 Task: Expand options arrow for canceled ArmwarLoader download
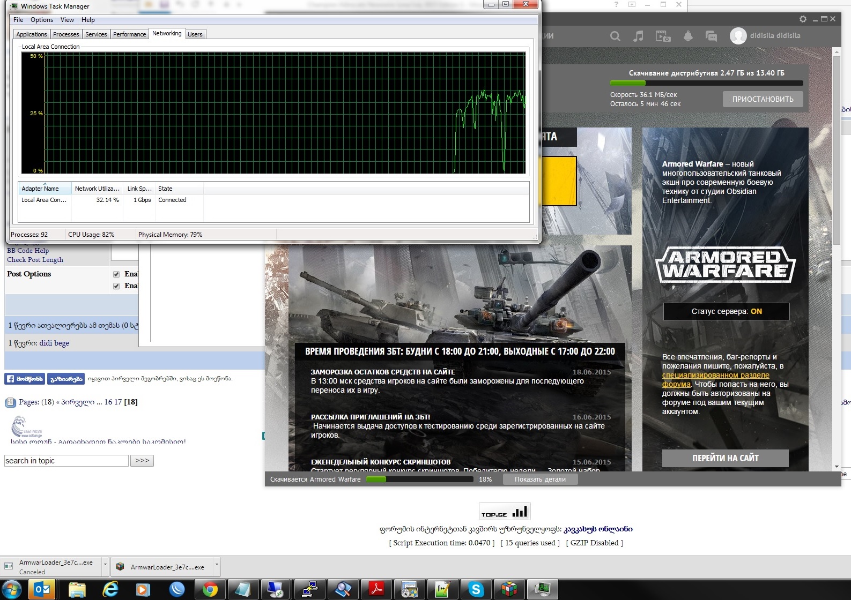click(x=105, y=565)
